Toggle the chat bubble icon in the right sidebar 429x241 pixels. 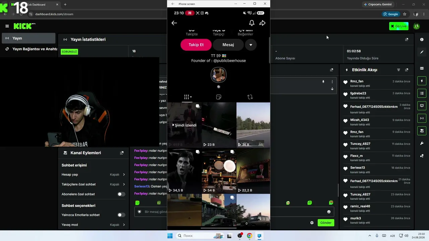click(422, 106)
